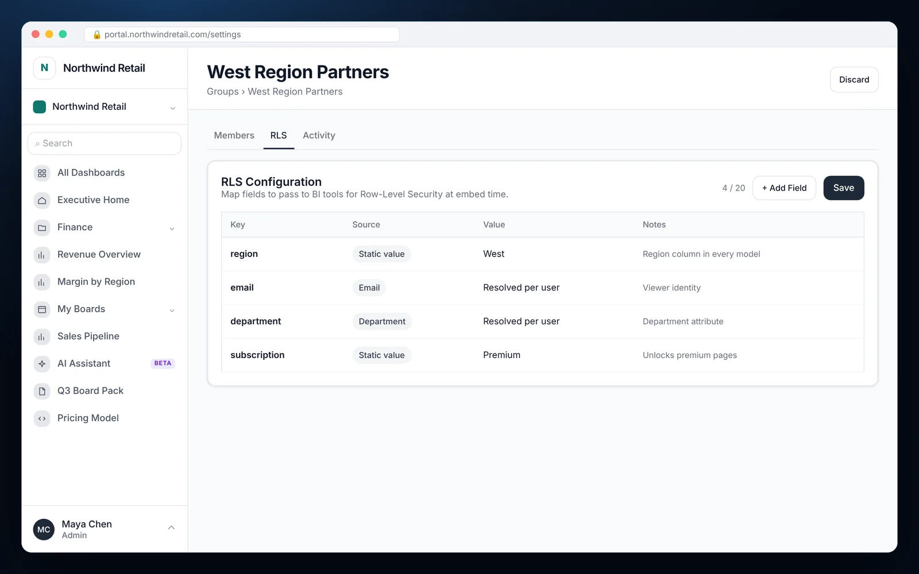Click the Add Field button
The image size is (919, 574).
tap(784, 188)
